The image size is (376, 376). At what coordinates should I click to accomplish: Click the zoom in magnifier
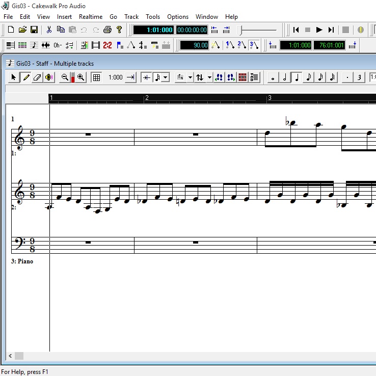point(81,77)
